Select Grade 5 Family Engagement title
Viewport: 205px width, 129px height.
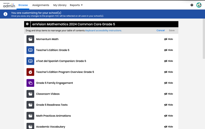tap(54, 83)
